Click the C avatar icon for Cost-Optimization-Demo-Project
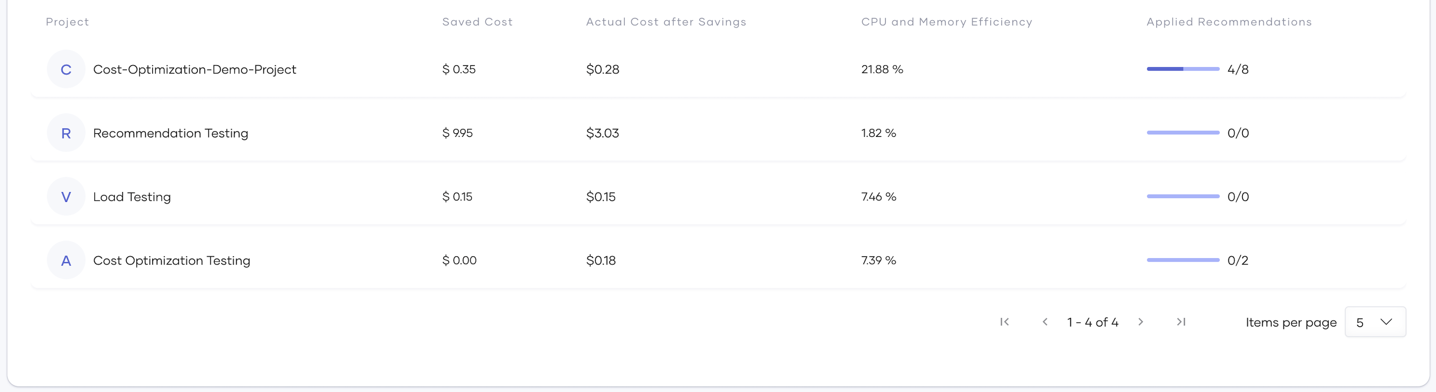Viewport: 1436px width, 392px height. [66, 69]
